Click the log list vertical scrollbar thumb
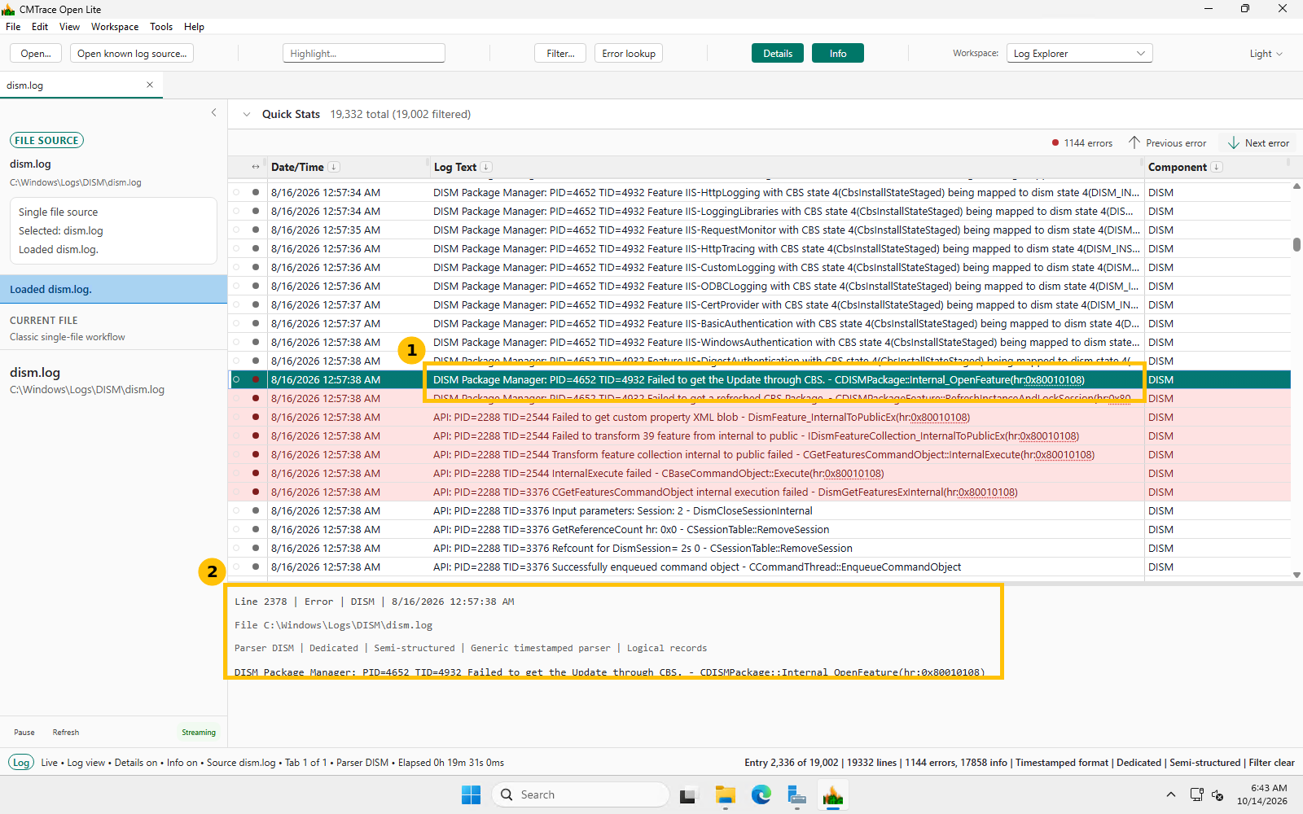The height and width of the screenshot is (814, 1303). [1296, 244]
